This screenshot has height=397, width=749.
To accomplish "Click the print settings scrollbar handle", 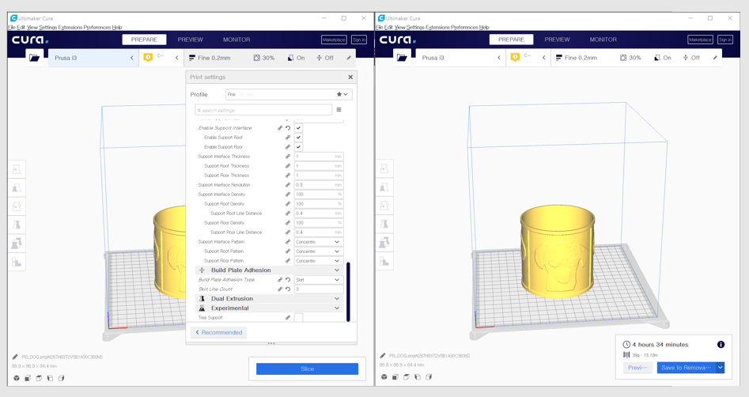I will coord(348,291).
